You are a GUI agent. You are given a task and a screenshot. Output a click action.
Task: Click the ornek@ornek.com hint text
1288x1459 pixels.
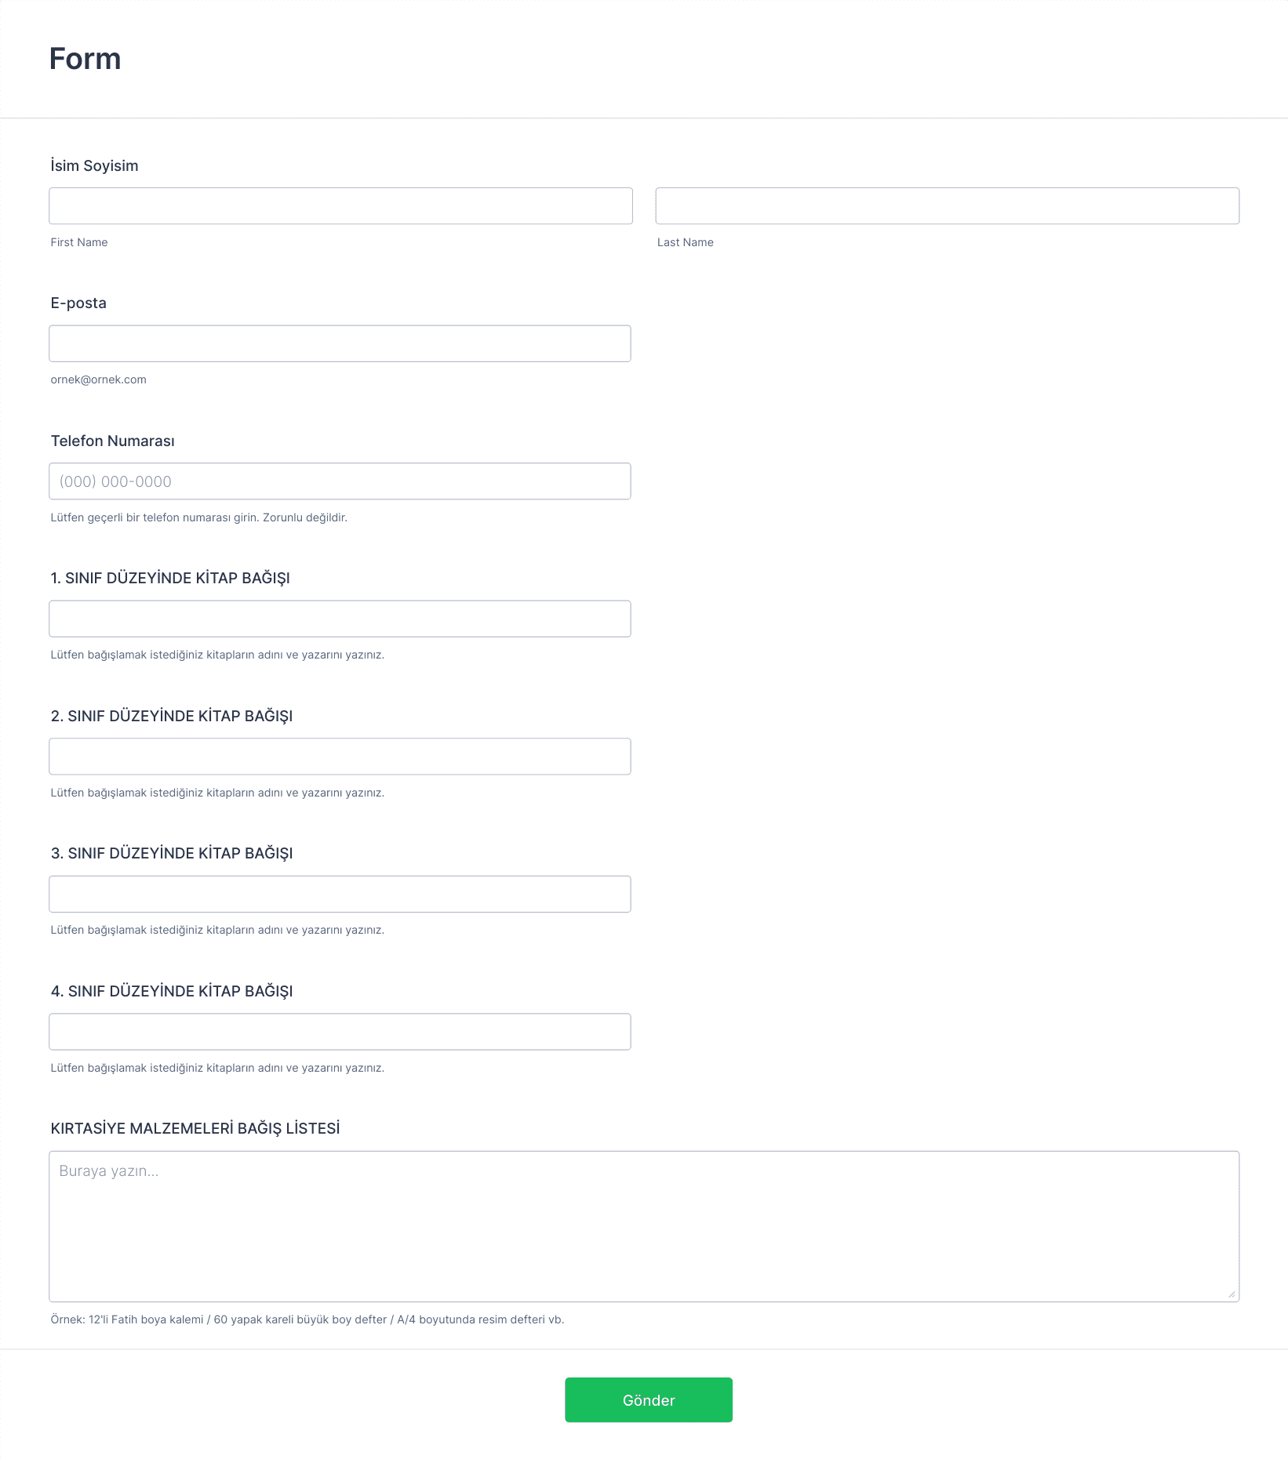[x=98, y=379]
